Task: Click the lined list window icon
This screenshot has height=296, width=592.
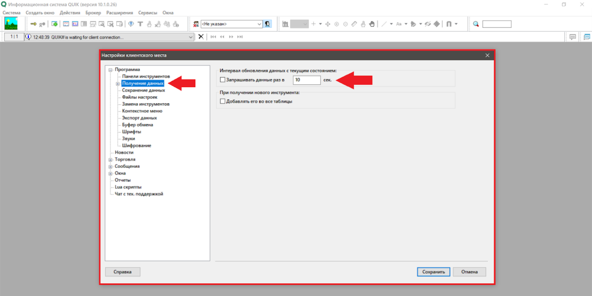Action: pos(84,24)
